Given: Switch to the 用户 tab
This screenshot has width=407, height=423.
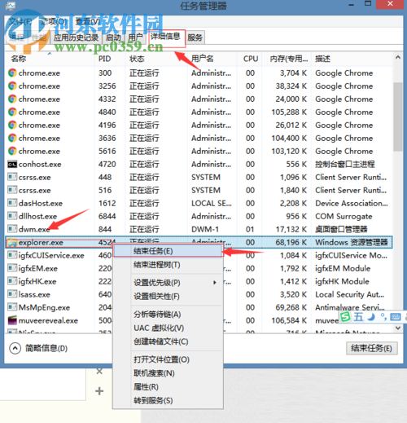Looking at the screenshot, I should tap(136, 37).
